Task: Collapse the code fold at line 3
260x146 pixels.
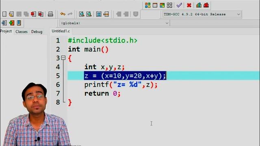Action: [x=63, y=58]
